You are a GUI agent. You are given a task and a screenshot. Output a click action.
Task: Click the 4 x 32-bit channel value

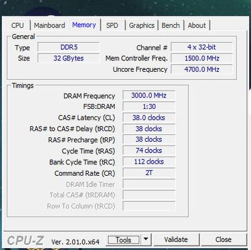(x=201, y=47)
